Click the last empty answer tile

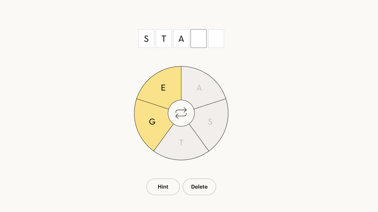pyautogui.click(x=216, y=38)
